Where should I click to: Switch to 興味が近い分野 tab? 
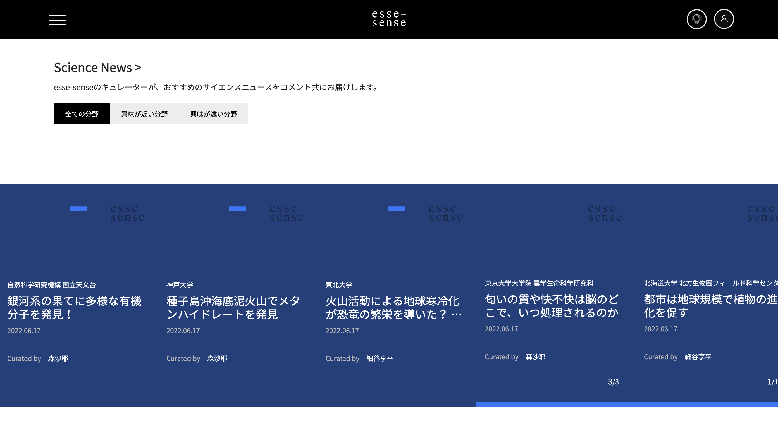(144, 114)
